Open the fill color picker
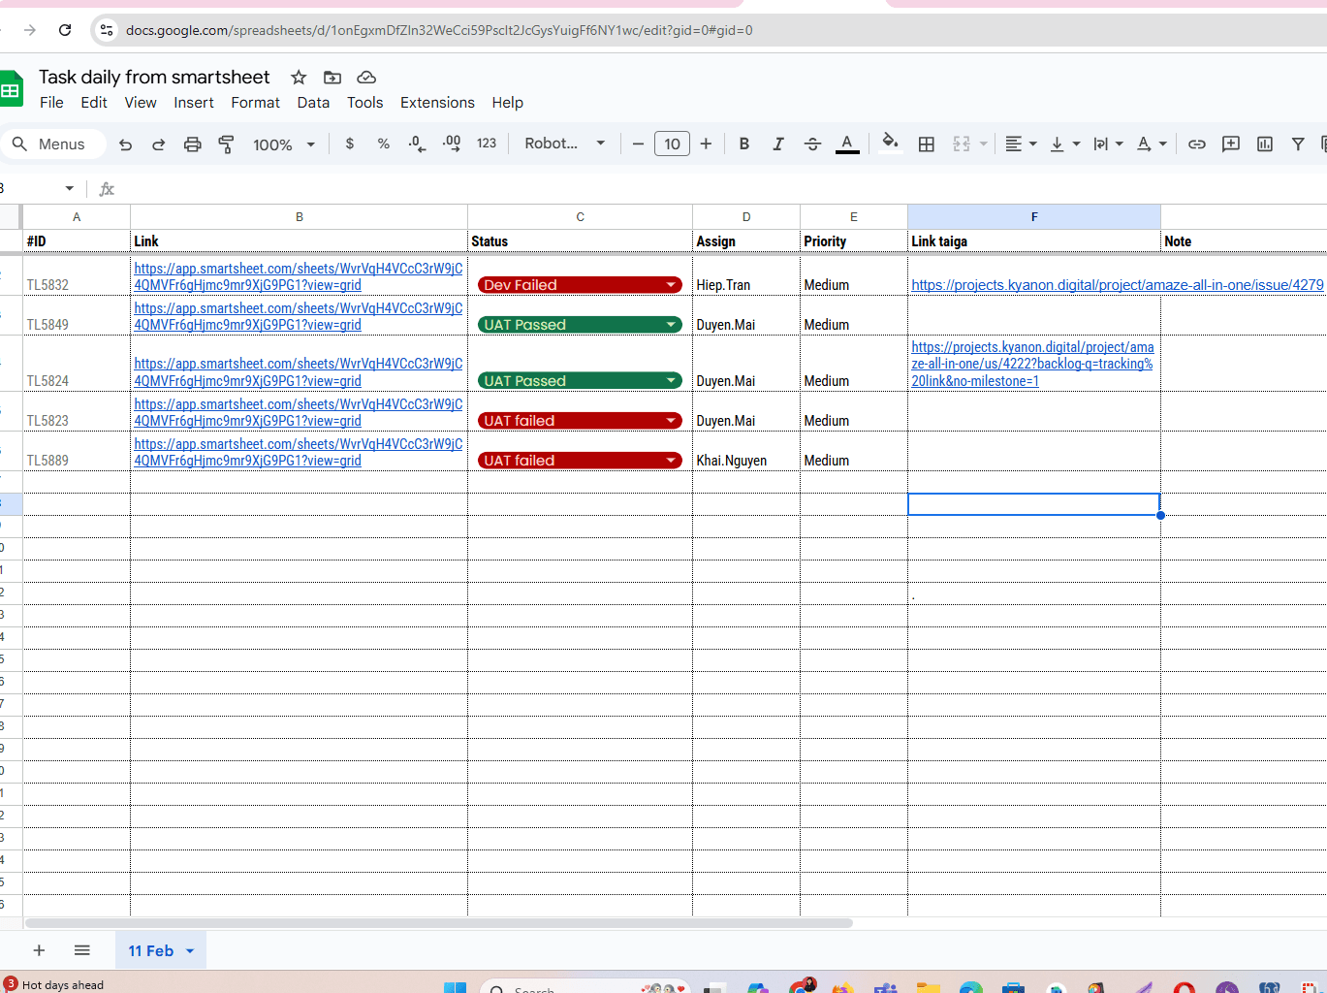Image resolution: width=1327 pixels, height=993 pixels. 890,144
